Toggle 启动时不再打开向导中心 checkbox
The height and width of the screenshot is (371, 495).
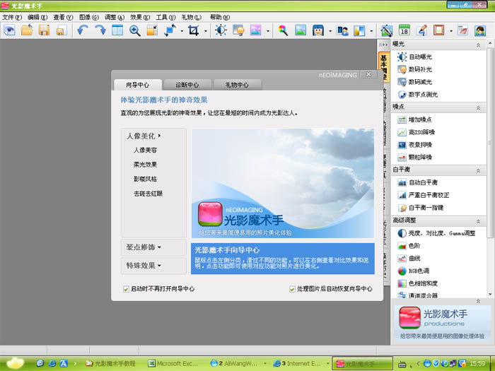click(x=126, y=289)
